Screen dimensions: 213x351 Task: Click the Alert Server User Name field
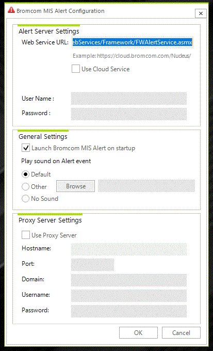click(x=129, y=99)
